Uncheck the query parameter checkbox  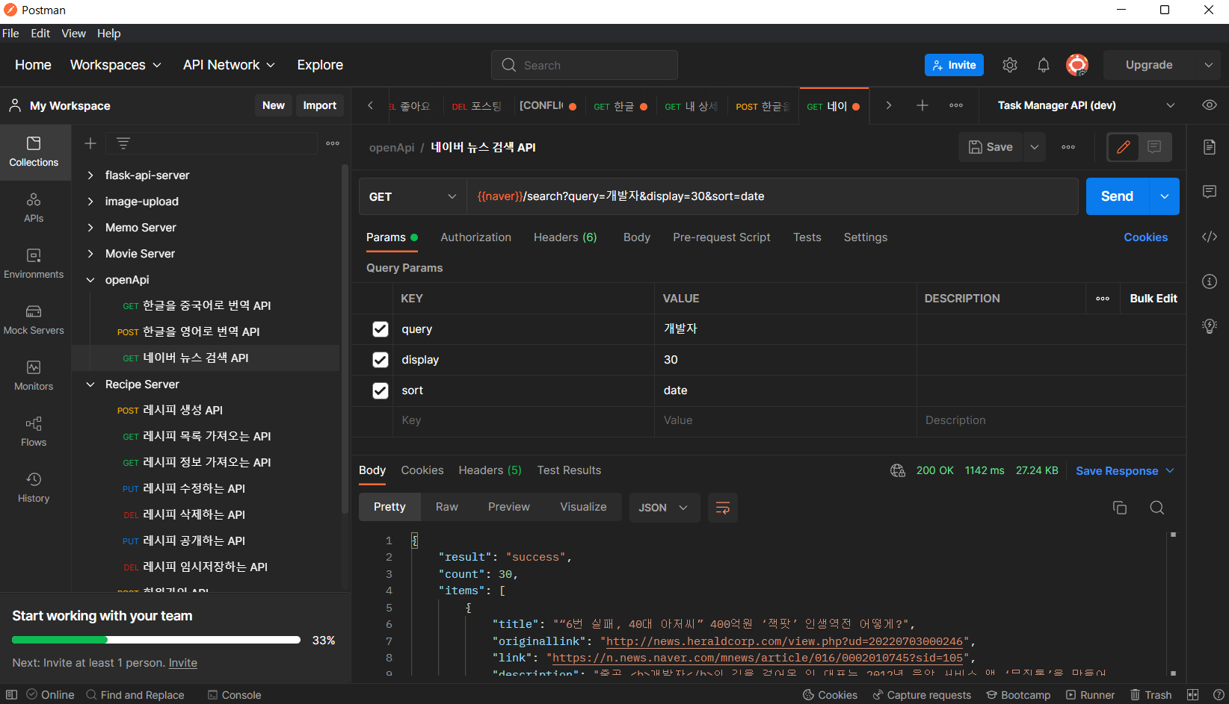[381, 329]
